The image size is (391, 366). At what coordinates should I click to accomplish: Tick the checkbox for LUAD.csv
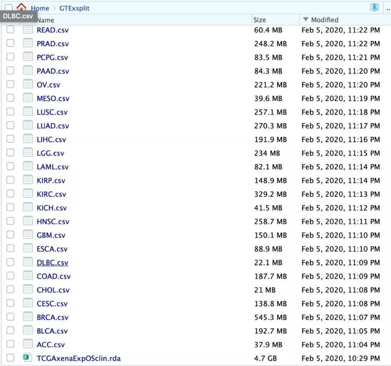click(10, 125)
